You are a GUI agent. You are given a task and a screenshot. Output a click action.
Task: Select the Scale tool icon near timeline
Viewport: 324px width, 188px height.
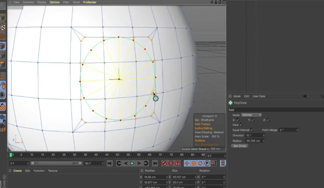(x=194, y=163)
